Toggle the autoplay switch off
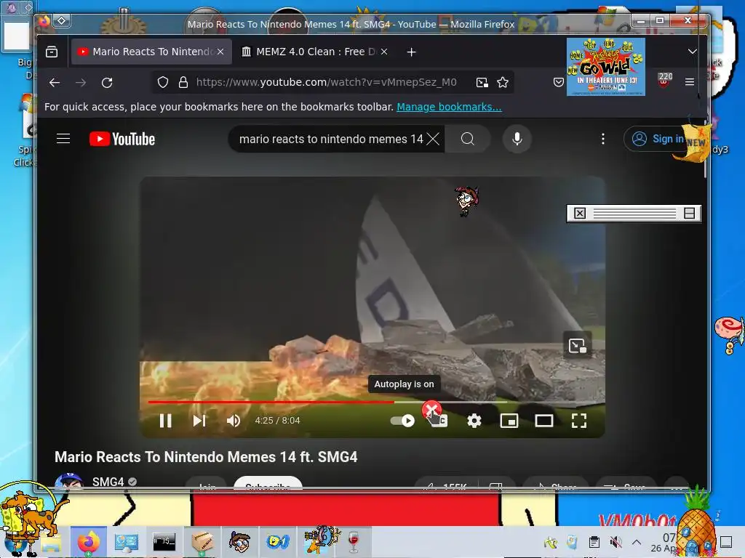The width and height of the screenshot is (745, 558). pyautogui.click(x=402, y=421)
